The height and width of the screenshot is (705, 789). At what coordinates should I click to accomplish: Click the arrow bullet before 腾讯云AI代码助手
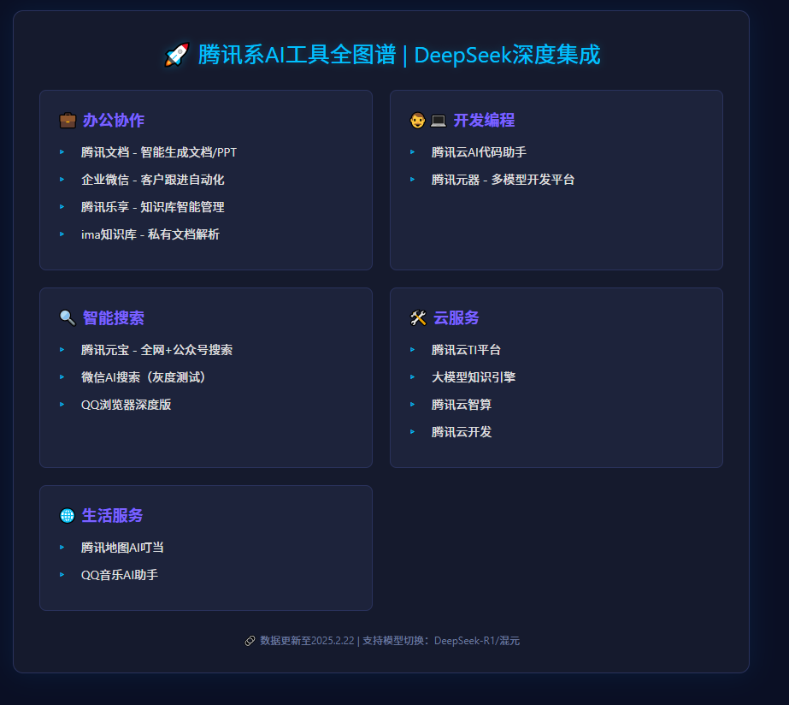(x=413, y=152)
